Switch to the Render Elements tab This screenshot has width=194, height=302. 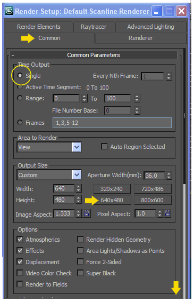click(x=39, y=27)
